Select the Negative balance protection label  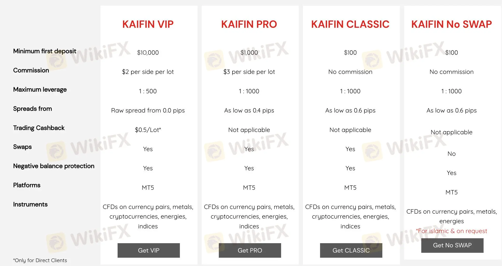click(x=54, y=166)
